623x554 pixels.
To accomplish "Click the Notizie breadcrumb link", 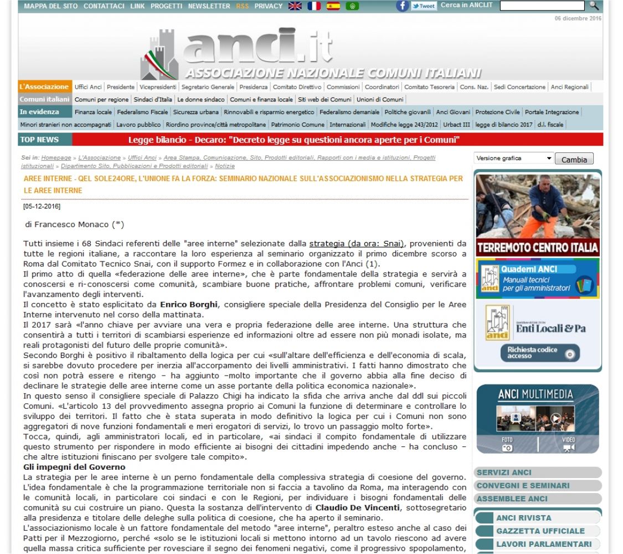I will click(x=224, y=166).
